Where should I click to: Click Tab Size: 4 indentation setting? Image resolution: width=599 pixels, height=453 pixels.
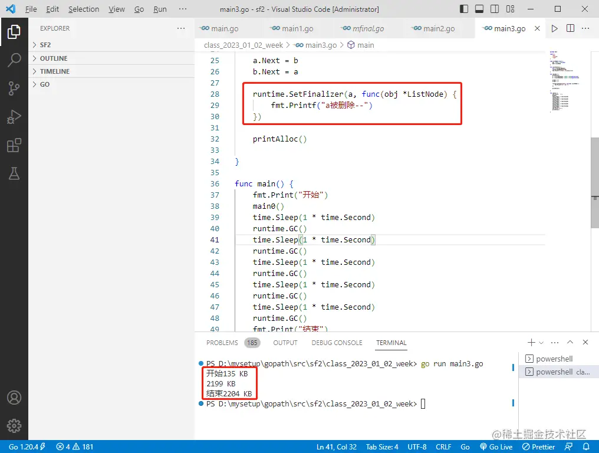point(382,447)
